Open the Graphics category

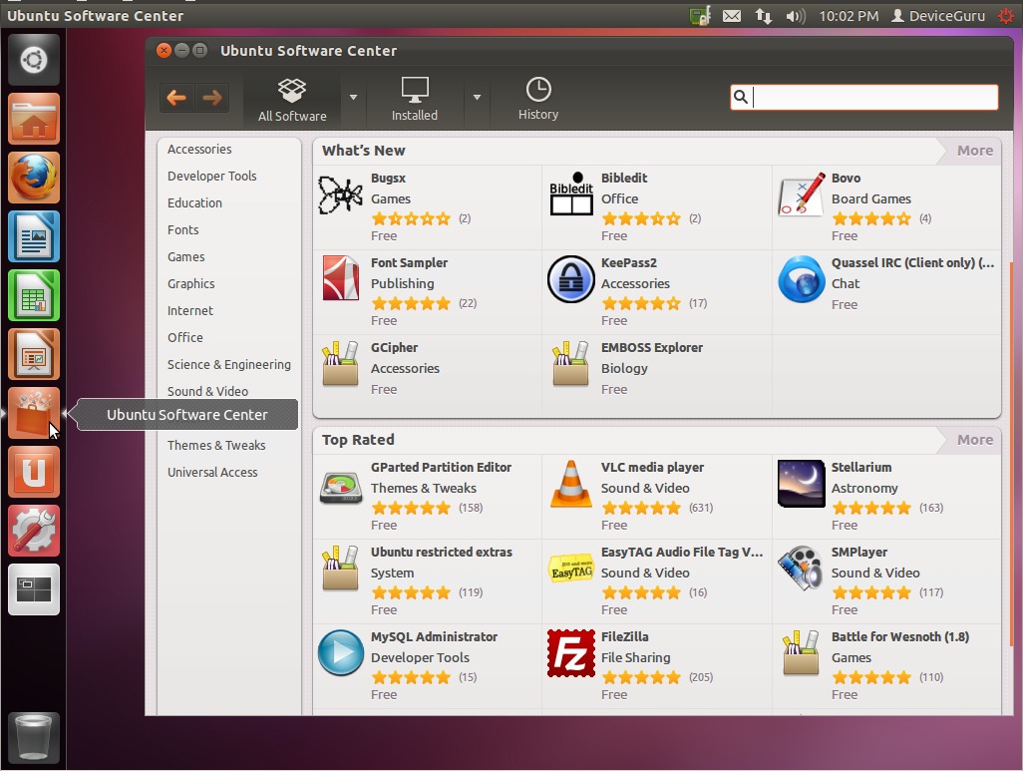click(191, 283)
